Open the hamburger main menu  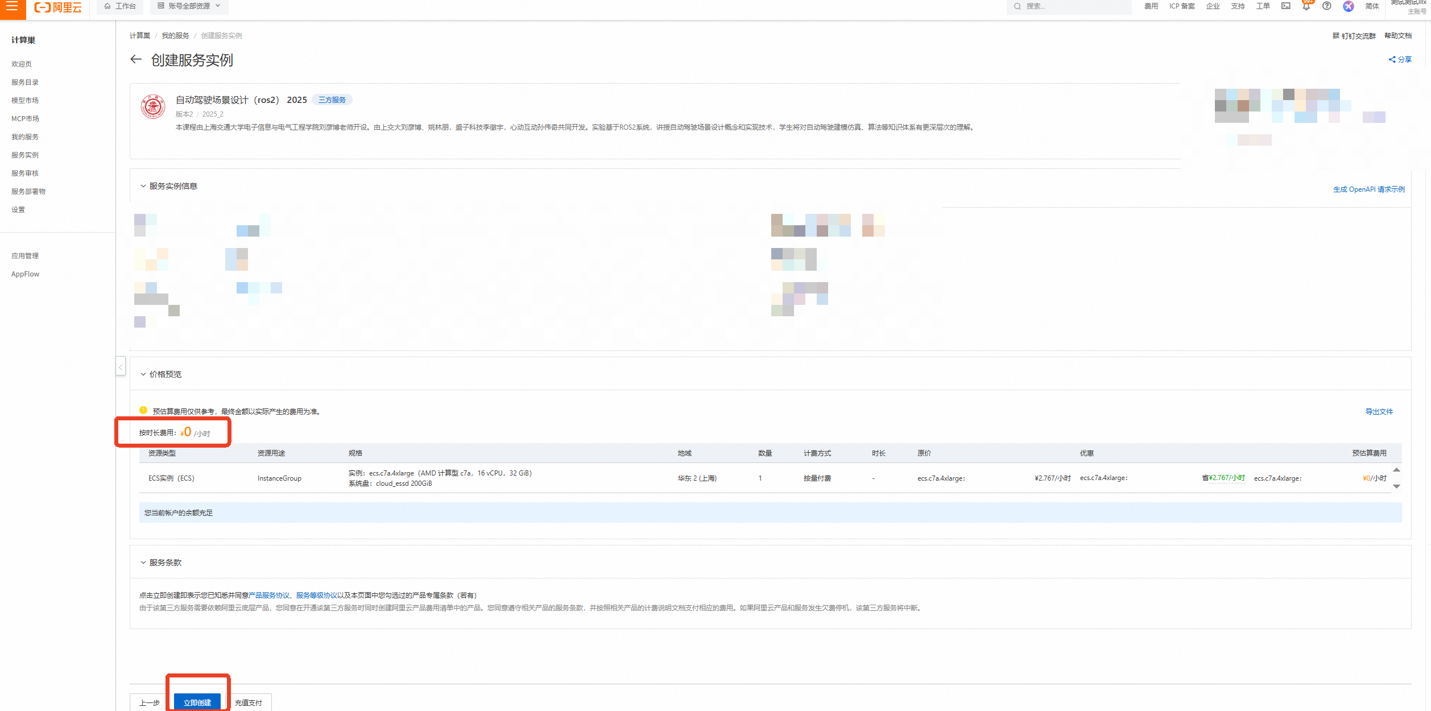12,6
